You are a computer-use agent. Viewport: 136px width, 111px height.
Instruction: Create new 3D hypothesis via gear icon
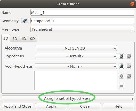click(121, 56)
